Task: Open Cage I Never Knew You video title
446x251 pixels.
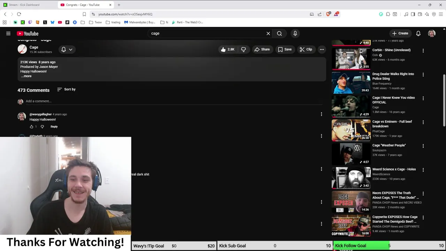Action: (393, 100)
